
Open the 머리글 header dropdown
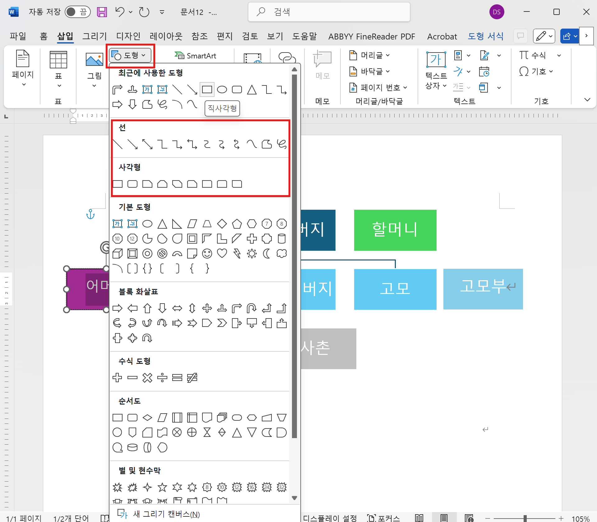pos(370,56)
